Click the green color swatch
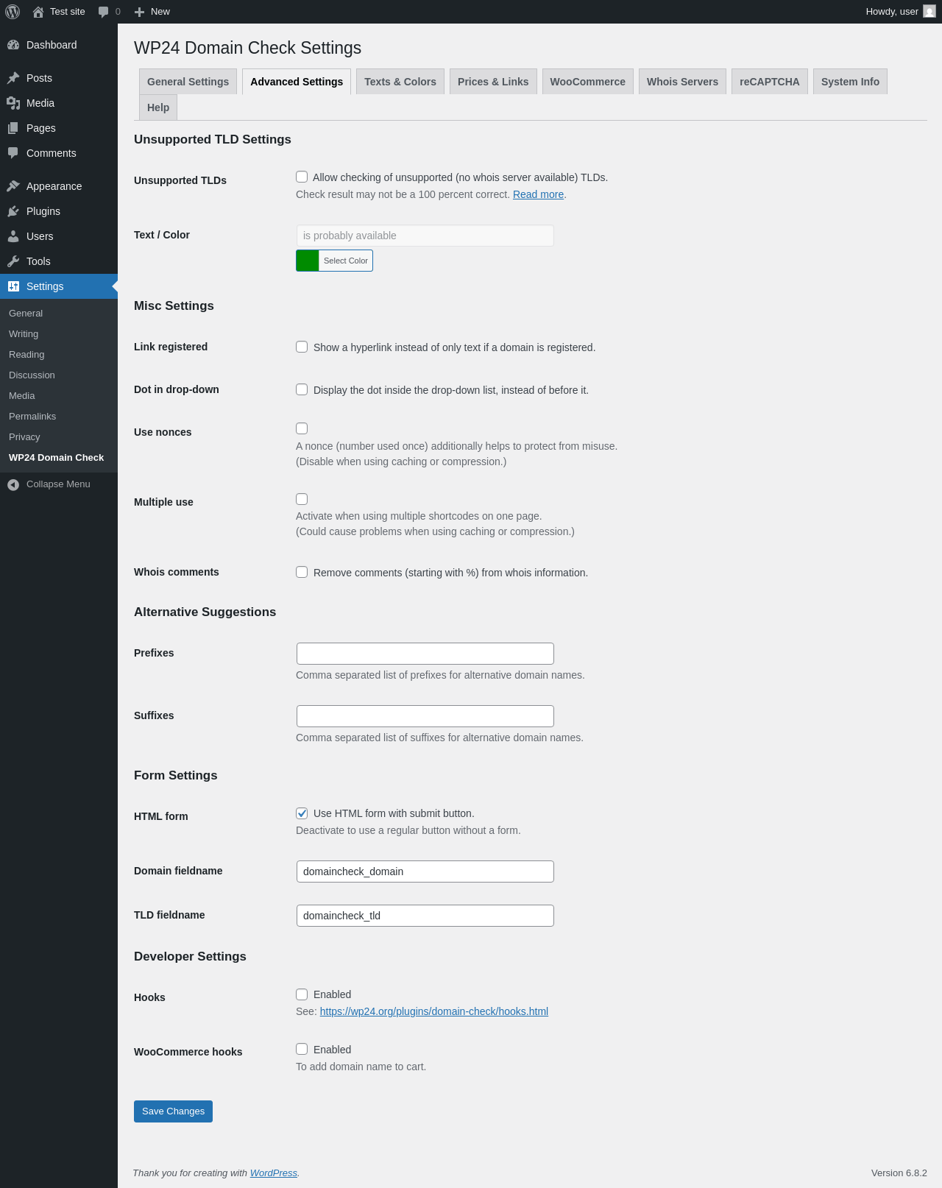The height and width of the screenshot is (1188, 942). pos(308,261)
